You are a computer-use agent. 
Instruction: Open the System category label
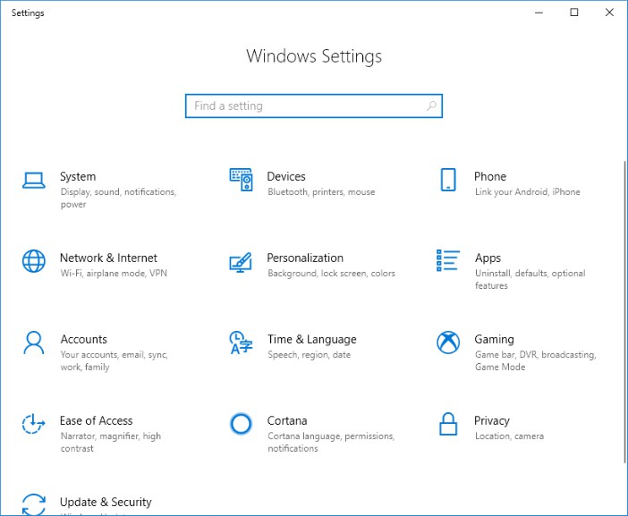78,176
